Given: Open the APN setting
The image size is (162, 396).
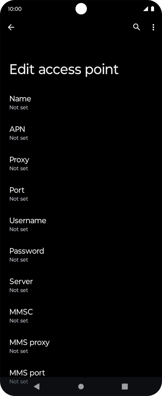Looking at the screenshot, I should pyautogui.click(x=81, y=133).
